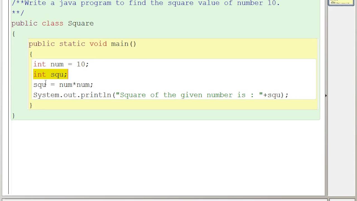Click the "static" keyword
This screenshot has width=357, height=201.
pos(72,44)
